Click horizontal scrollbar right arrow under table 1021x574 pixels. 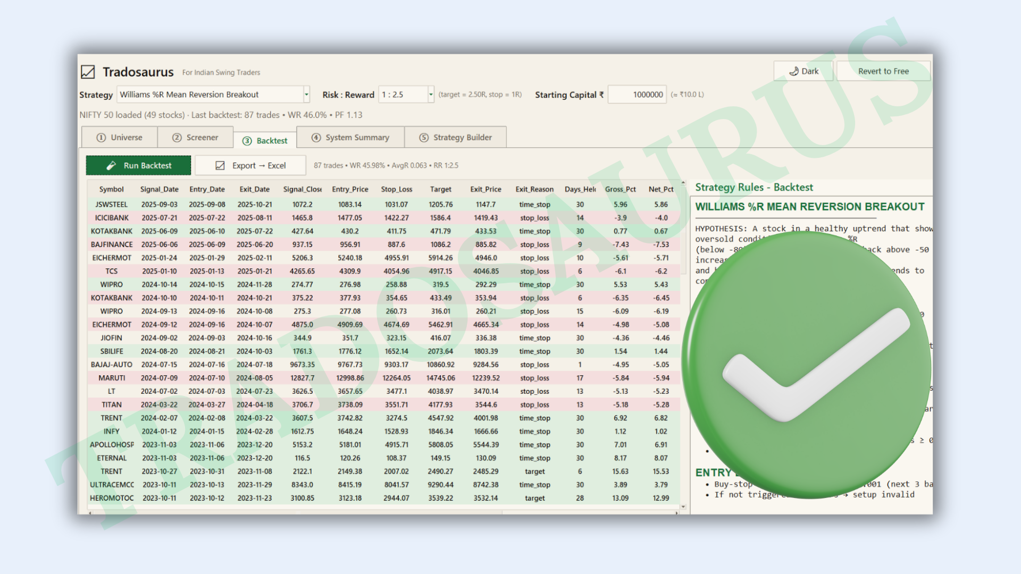click(x=676, y=513)
